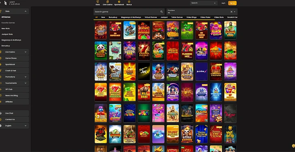Open Favorite Games in the sidebar
Viewport: 295px width, 152px height.
pyautogui.click(x=8, y=23)
